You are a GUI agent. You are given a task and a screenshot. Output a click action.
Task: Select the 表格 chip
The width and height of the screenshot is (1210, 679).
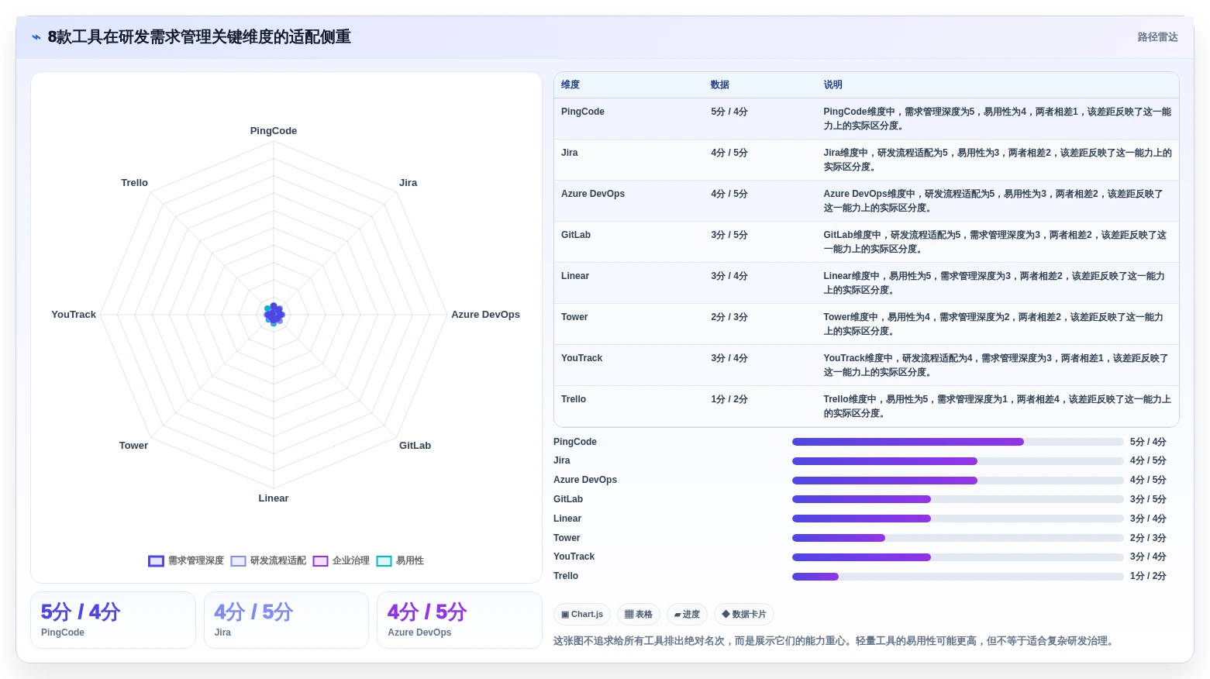coord(639,615)
